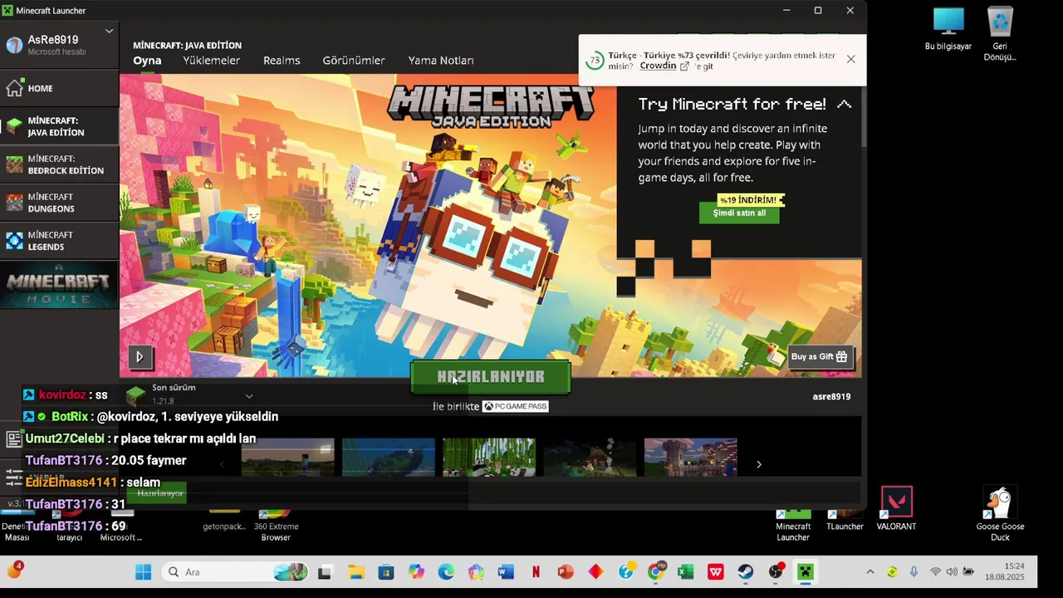Viewport: 1063px width, 598px height.
Task: Click the Minecraft creeper taskbar icon
Action: (805, 571)
